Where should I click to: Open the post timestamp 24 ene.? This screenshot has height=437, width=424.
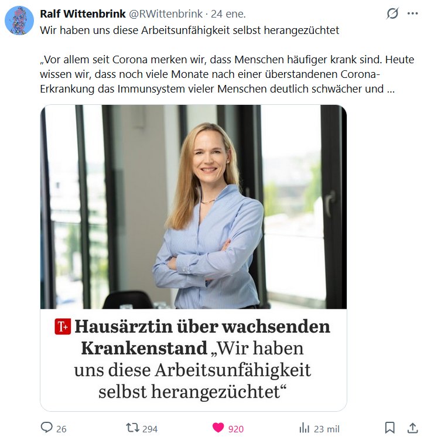[228, 13]
